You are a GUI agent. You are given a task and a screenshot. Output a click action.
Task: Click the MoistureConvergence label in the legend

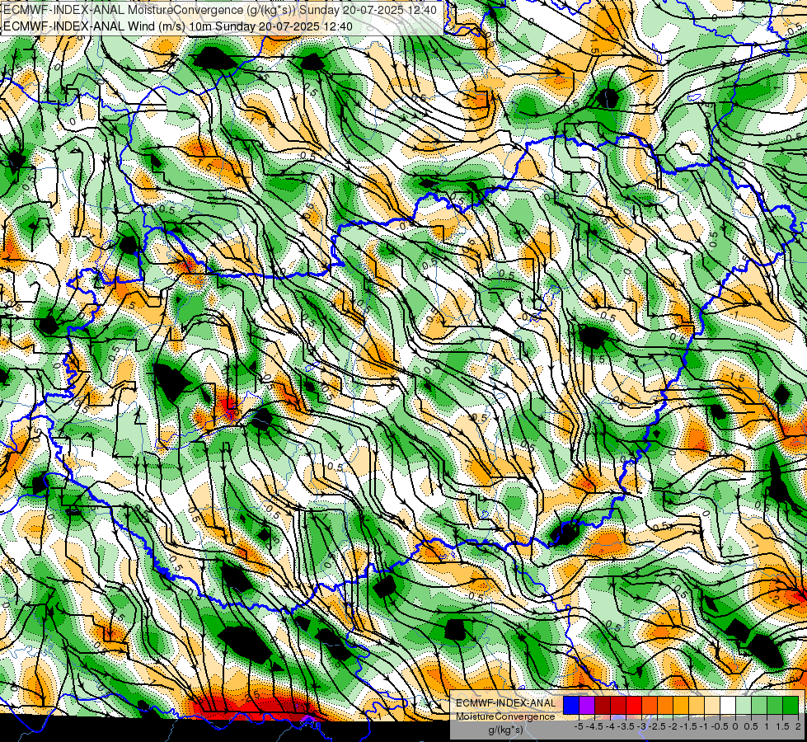(x=505, y=716)
